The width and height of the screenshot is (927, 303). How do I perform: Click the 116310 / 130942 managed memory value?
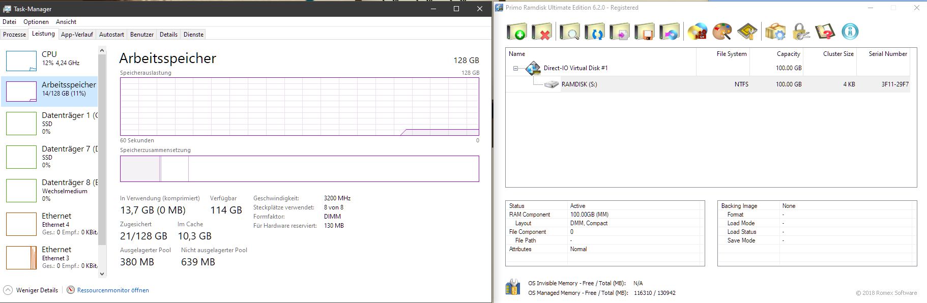[654, 293]
